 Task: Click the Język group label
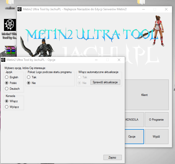9,72
